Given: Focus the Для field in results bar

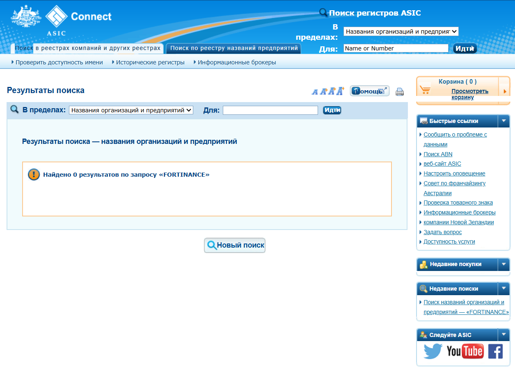Looking at the screenshot, I should point(270,110).
